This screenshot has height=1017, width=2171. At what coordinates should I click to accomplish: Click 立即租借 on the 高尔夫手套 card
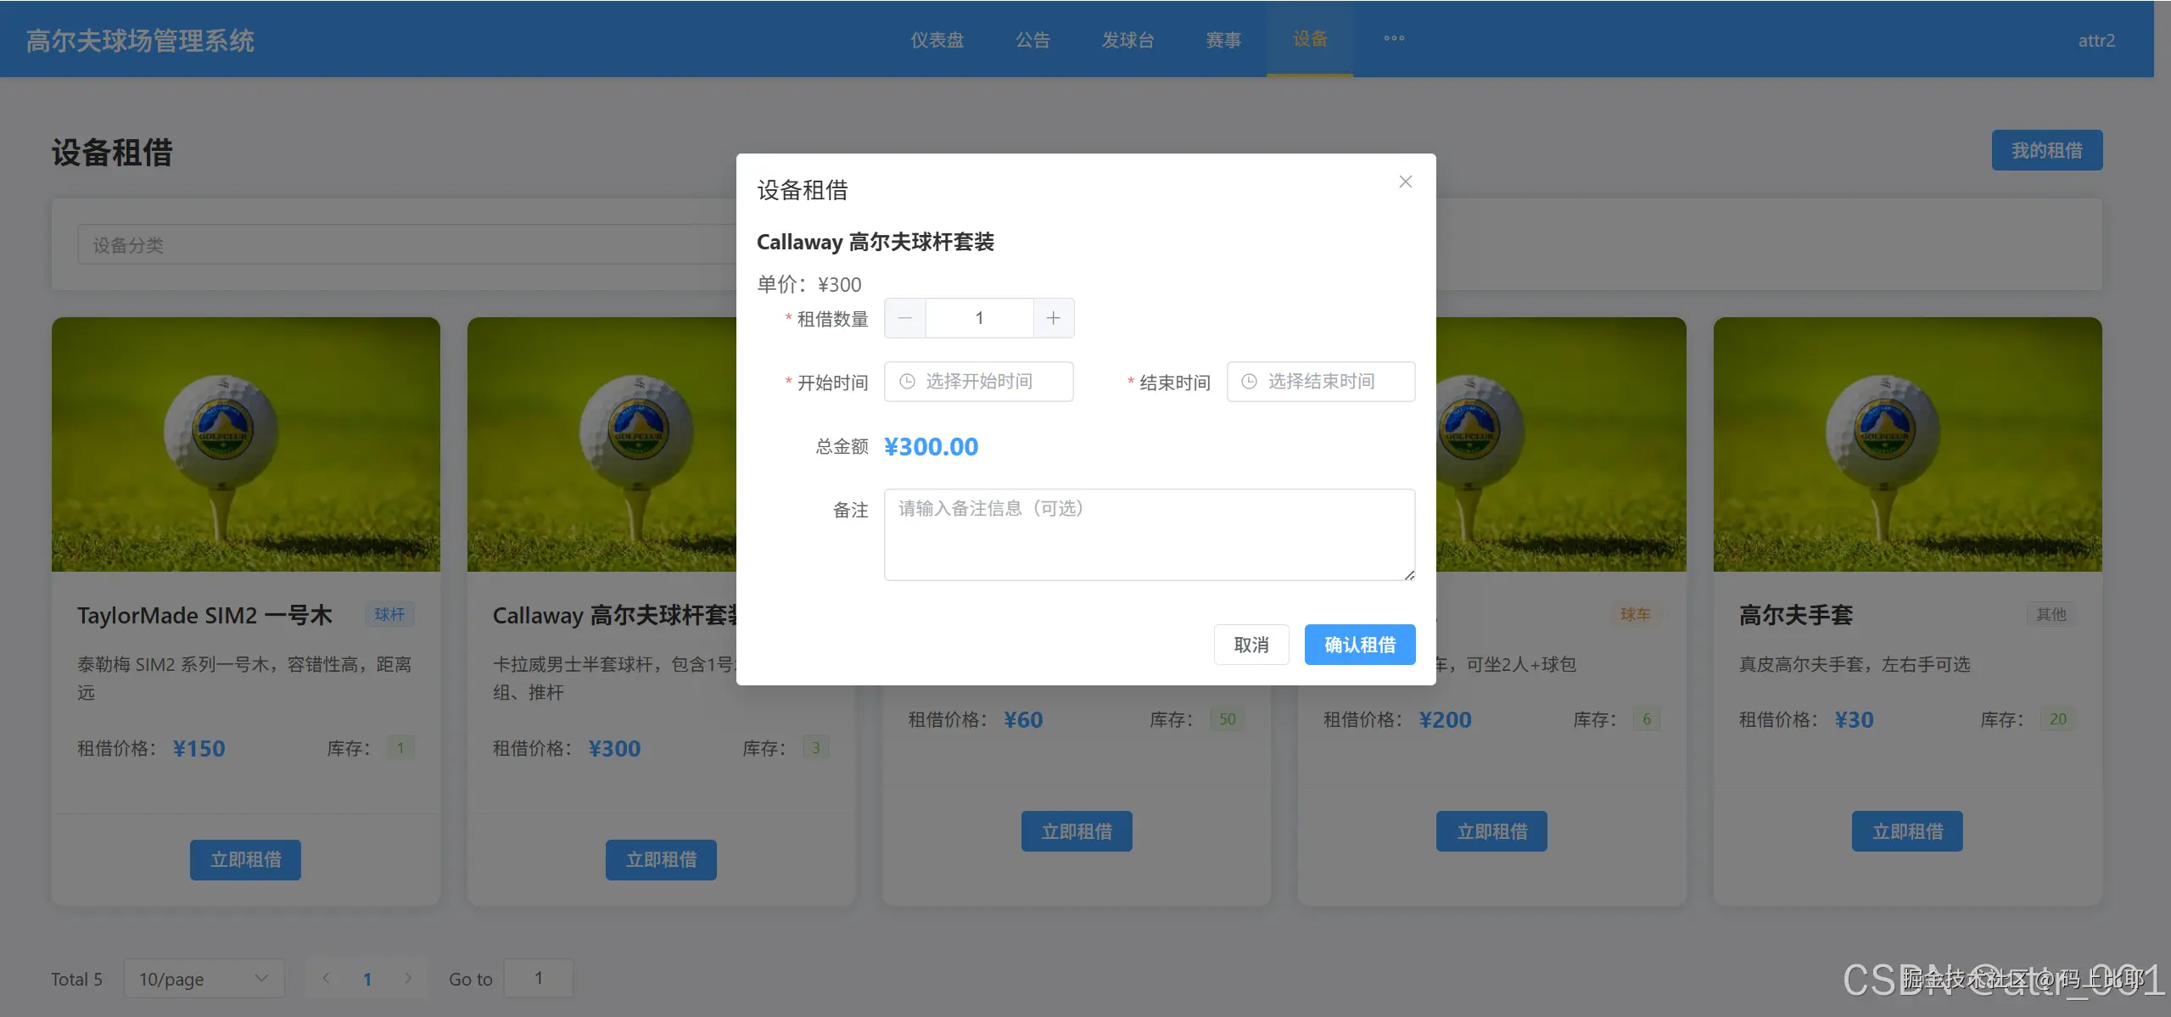1907,831
